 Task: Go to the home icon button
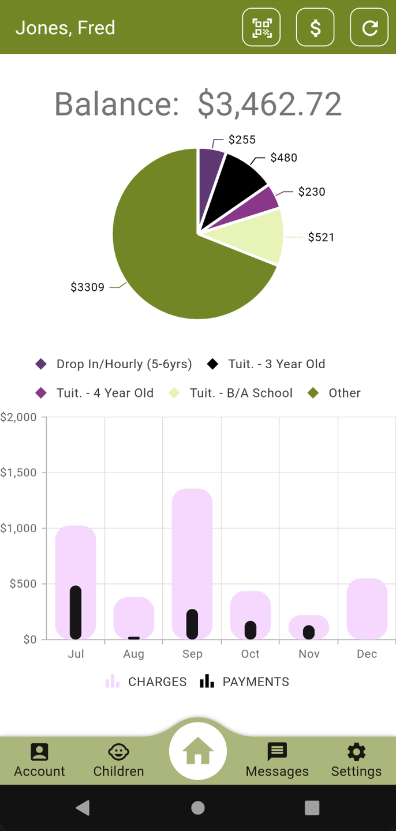click(x=198, y=751)
